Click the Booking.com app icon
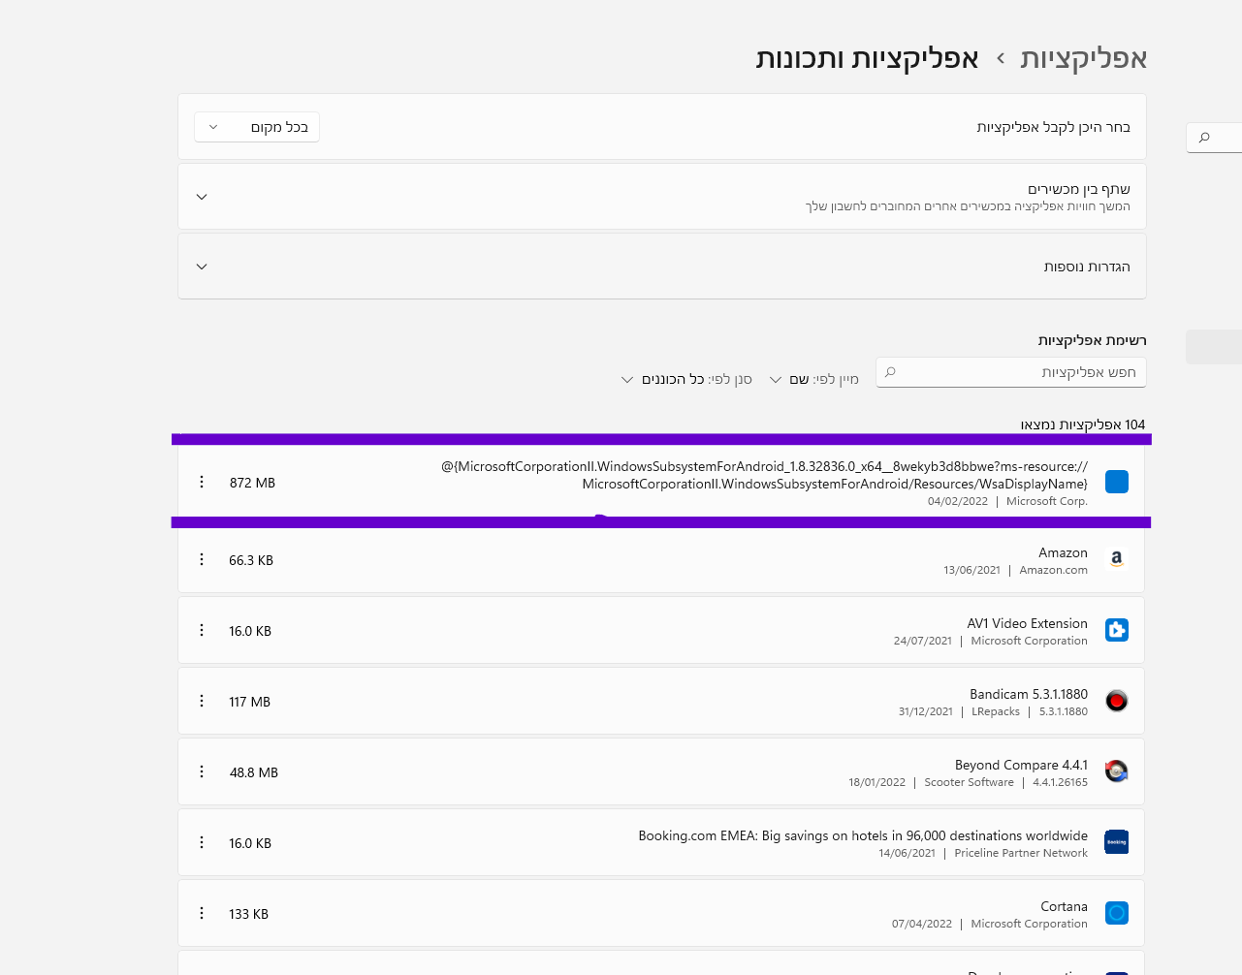The height and width of the screenshot is (975, 1242). tap(1117, 842)
